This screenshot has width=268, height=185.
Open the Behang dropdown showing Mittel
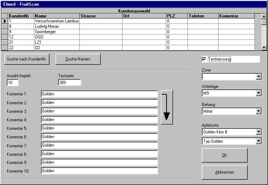pos(258,111)
